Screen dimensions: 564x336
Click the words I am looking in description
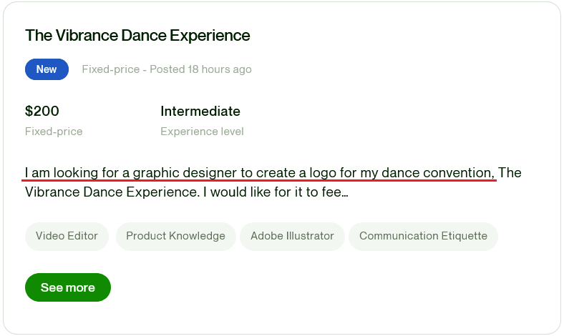click(x=54, y=172)
